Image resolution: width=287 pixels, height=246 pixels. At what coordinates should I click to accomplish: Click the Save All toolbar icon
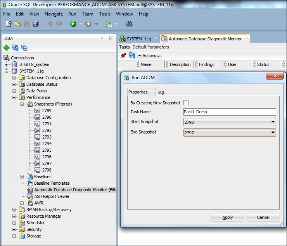(36, 24)
